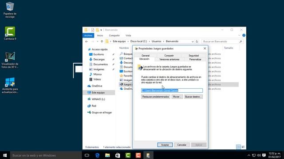Open the Explorer help icon
This screenshot has width=284, height=159.
point(244,35)
